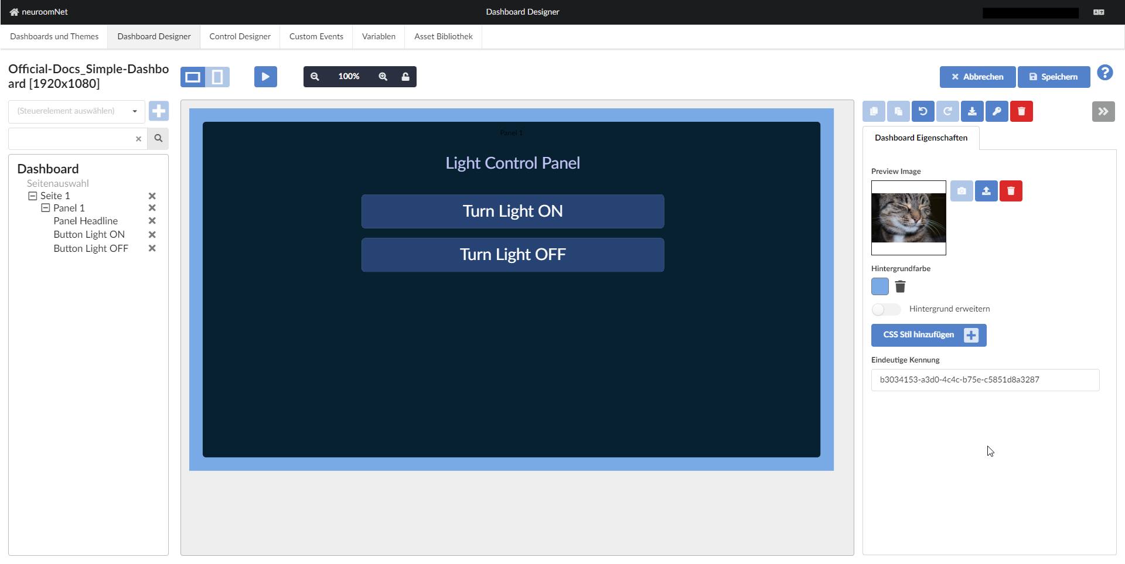Zoom in using the magnifier plus icon
Viewport: 1125px width, 564px height.
coord(383,76)
